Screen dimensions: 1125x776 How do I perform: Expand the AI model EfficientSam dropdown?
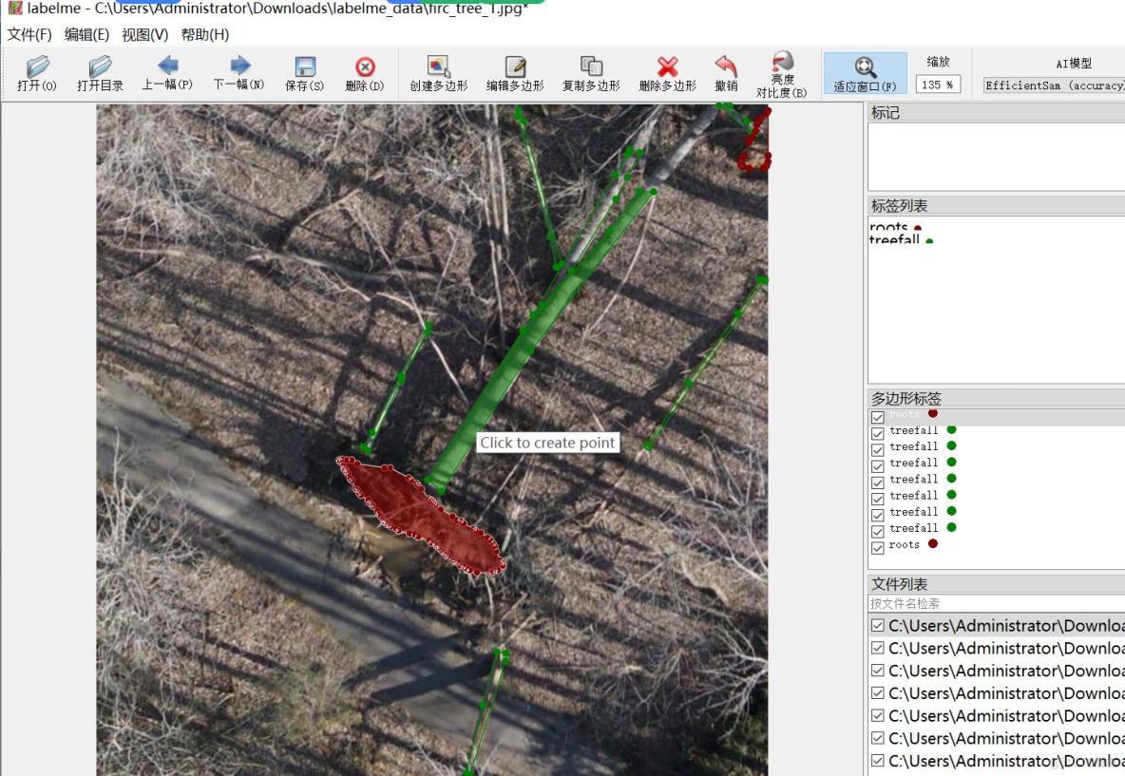(1055, 85)
